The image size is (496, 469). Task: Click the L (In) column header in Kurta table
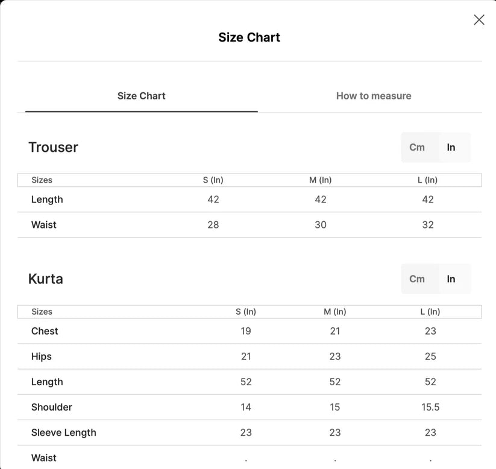430,312
